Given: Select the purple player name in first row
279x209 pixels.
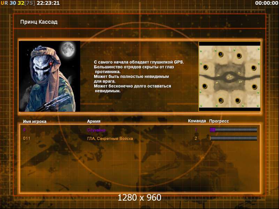Looking at the screenshot, I should pyautogui.click(x=24, y=130).
